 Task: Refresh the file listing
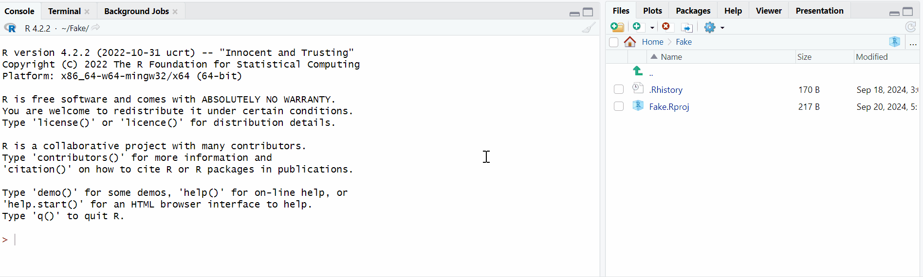[910, 27]
